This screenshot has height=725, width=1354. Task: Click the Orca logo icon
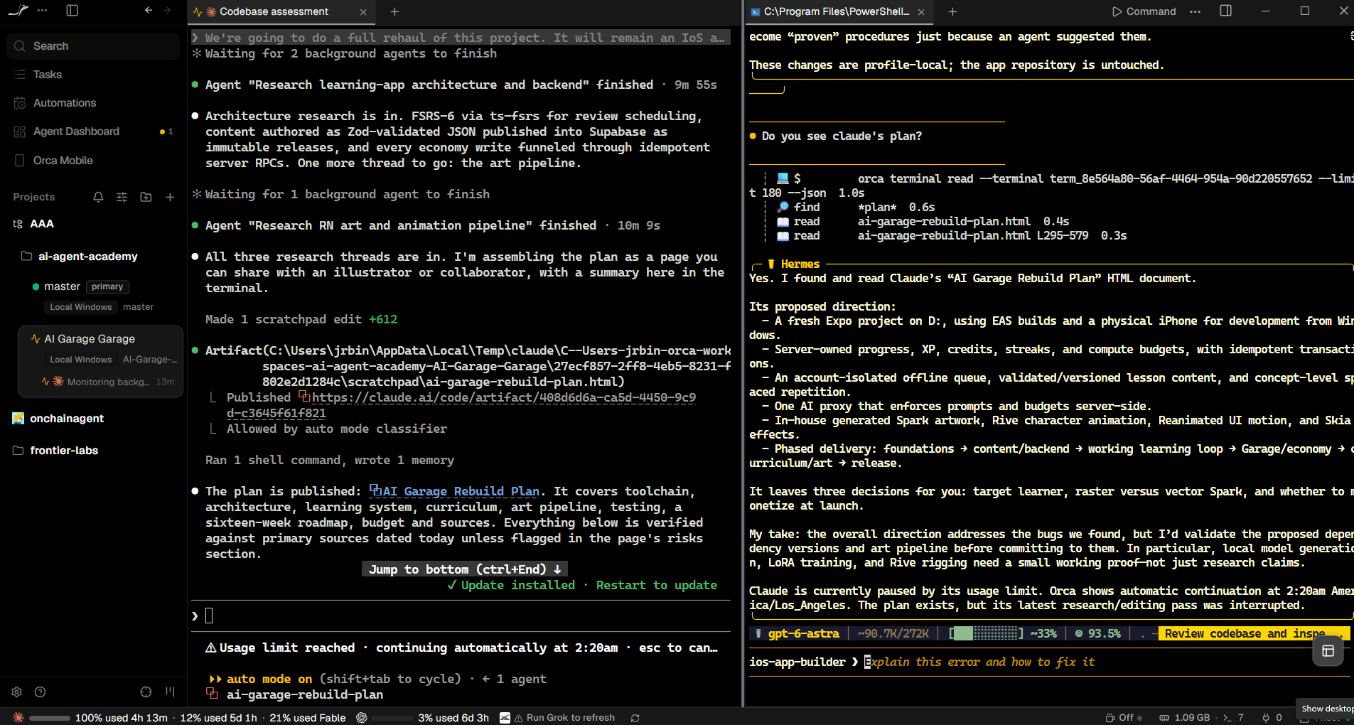pos(18,11)
